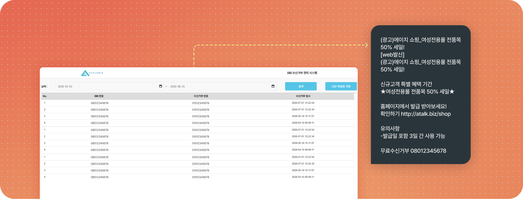Click the 수신거부 일시 column header
The image size is (523, 199).
point(303,96)
